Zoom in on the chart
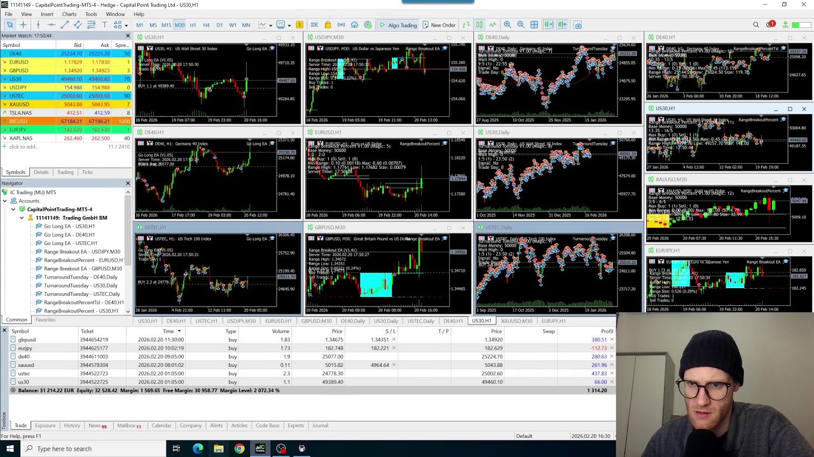The height and width of the screenshot is (457, 814). pyautogui.click(x=507, y=25)
